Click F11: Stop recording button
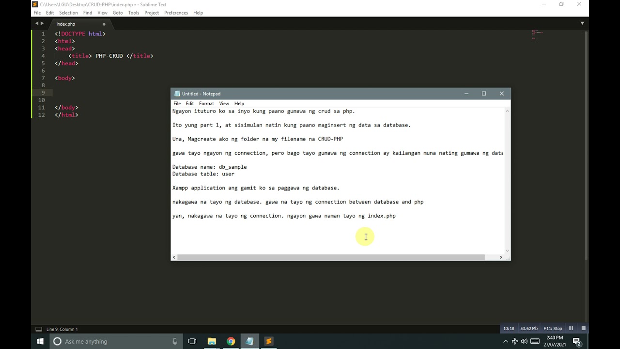The height and width of the screenshot is (349, 620). click(x=553, y=329)
